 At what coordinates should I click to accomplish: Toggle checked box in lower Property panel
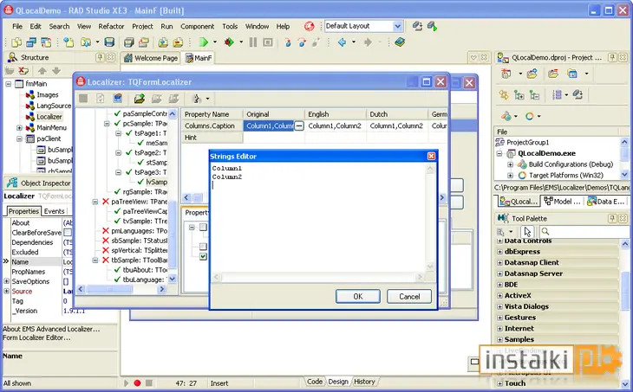[203, 256]
